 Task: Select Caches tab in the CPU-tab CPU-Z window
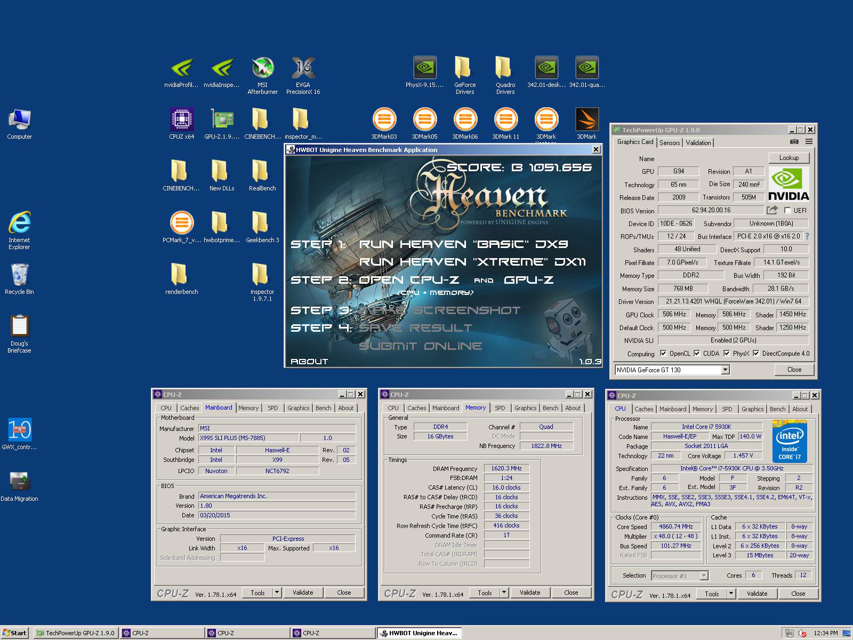(644, 409)
